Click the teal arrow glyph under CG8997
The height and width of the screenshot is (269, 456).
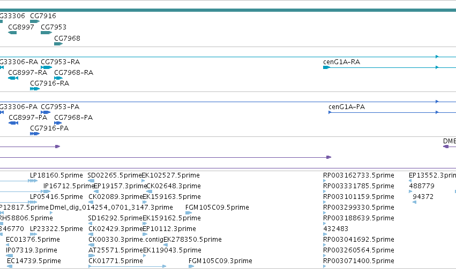[x=12, y=33]
